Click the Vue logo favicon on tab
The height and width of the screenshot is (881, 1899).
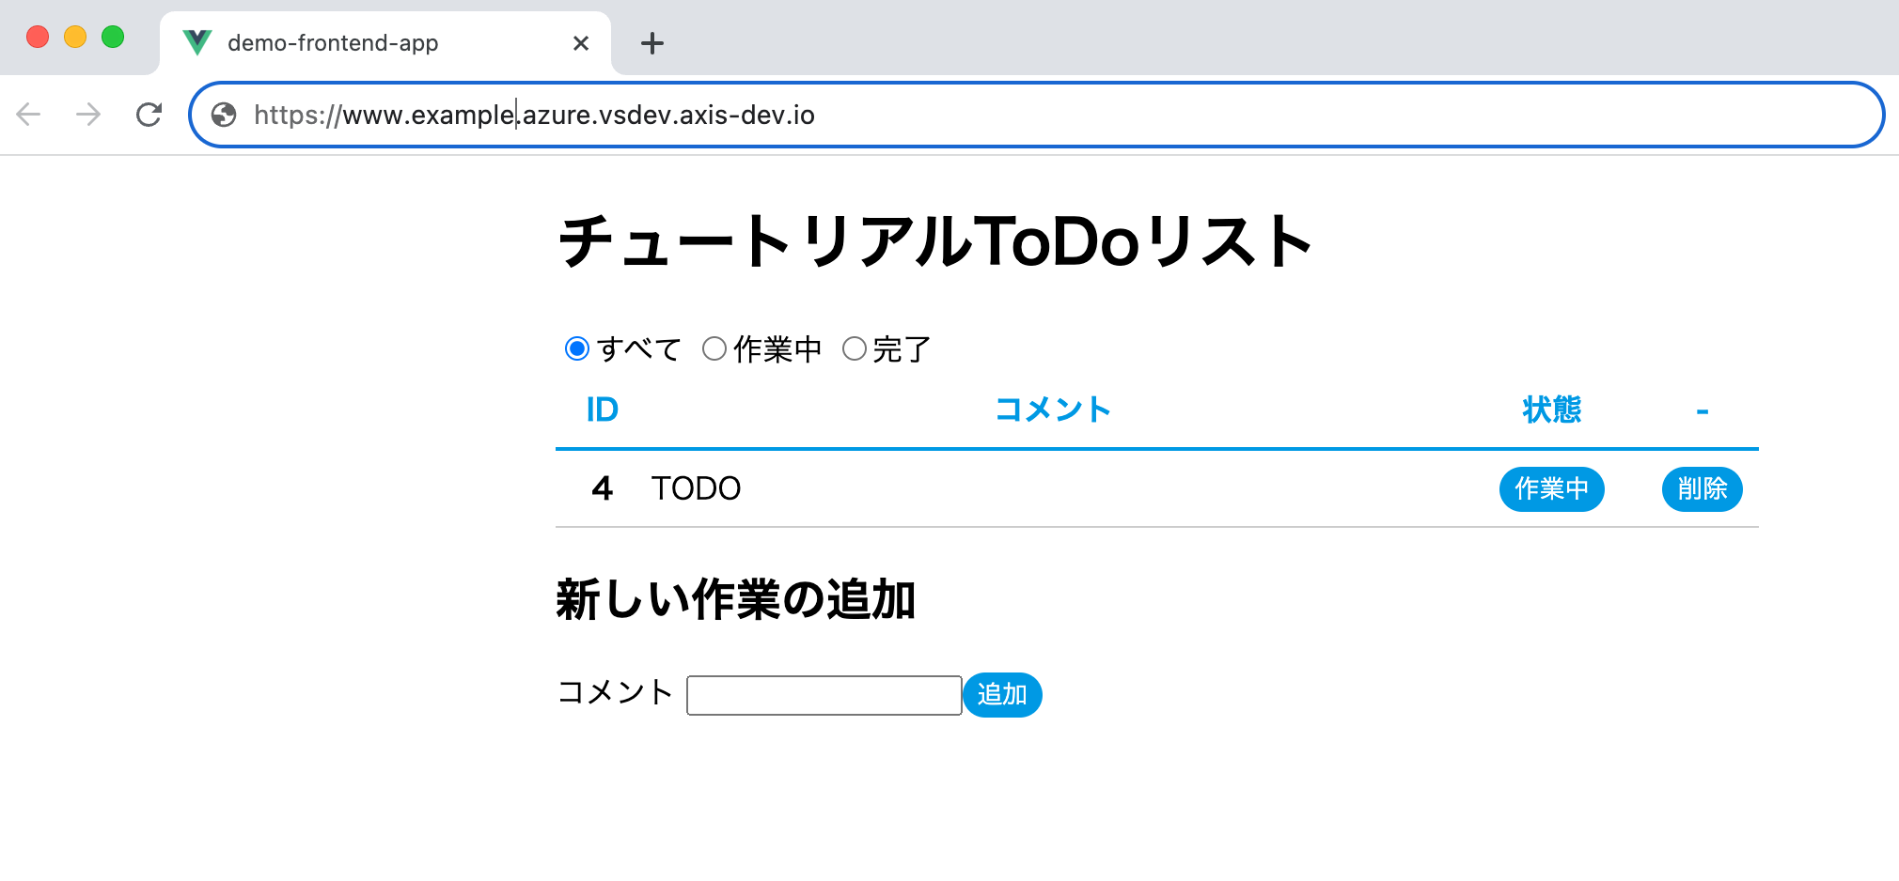197,42
